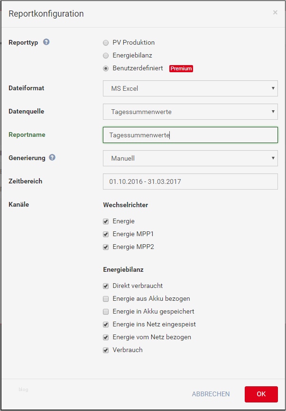Close the Reportkonfiguration dialog
Image resolution: width=286 pixels, height=411 pixels.
275,12
